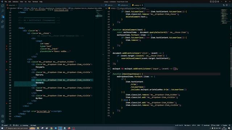Viewport: 232px width, 130px height.
Task: Open the Explorer view in activity bar
Action: [x=3, y=6]
